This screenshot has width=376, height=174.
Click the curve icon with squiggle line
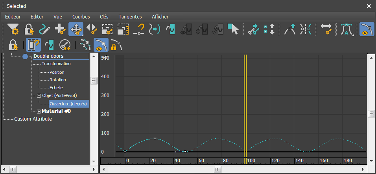tap(218, 29)
